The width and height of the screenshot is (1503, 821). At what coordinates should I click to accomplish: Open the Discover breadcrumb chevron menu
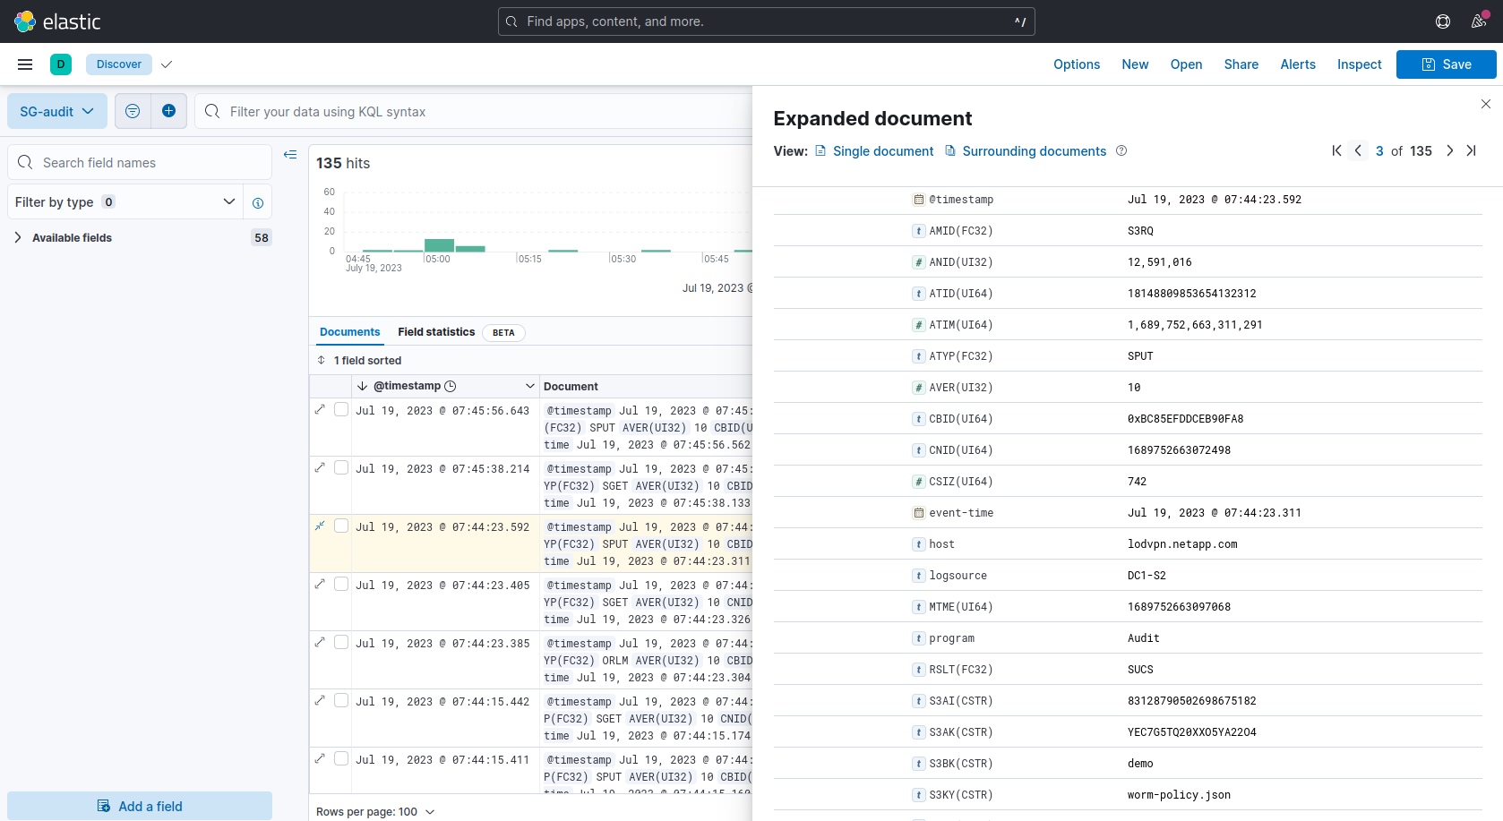pos(167,64)
